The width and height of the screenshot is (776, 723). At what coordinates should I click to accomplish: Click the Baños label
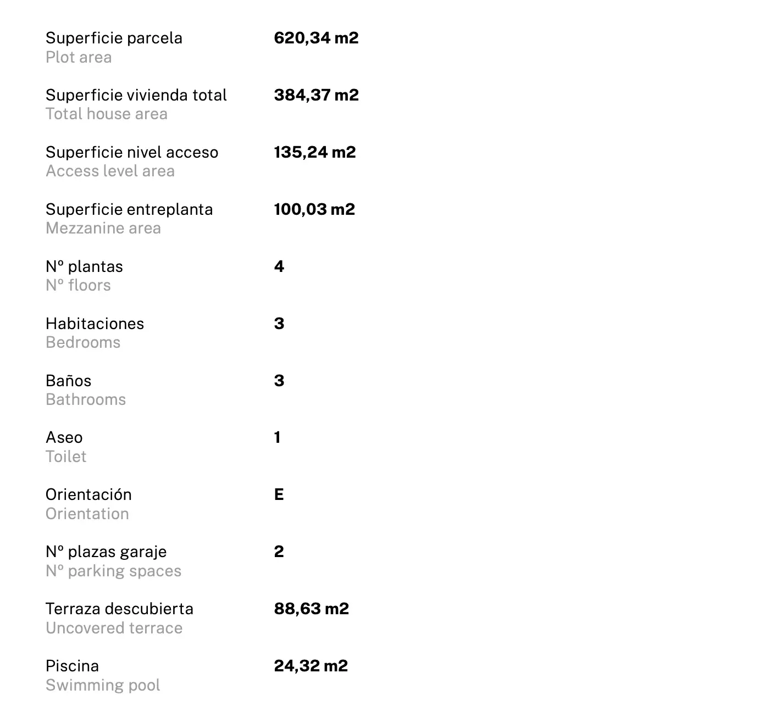pyautogui.click(x=68, y=381)
